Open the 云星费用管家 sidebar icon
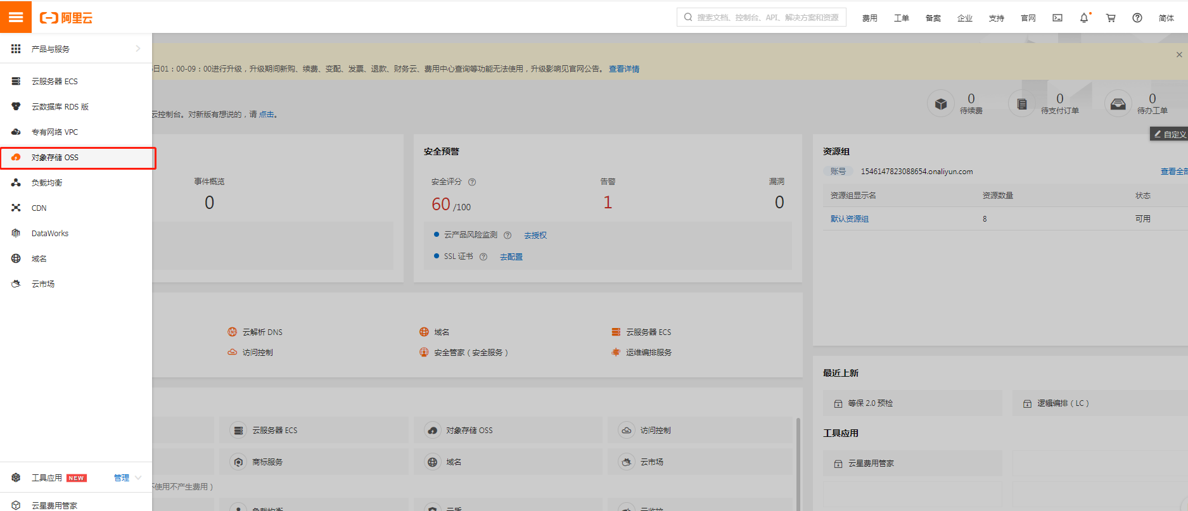The height and width of the screenshot is (511, 1188). pos(16,505)
